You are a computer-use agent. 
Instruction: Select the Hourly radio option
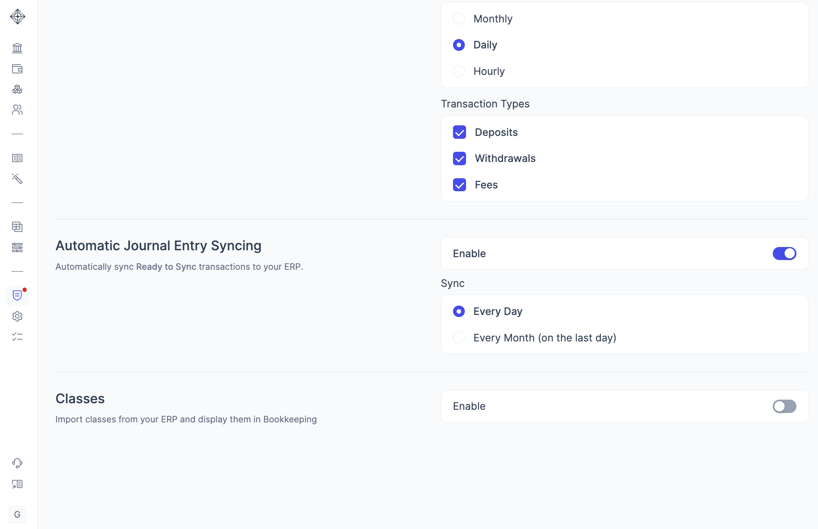459,71
